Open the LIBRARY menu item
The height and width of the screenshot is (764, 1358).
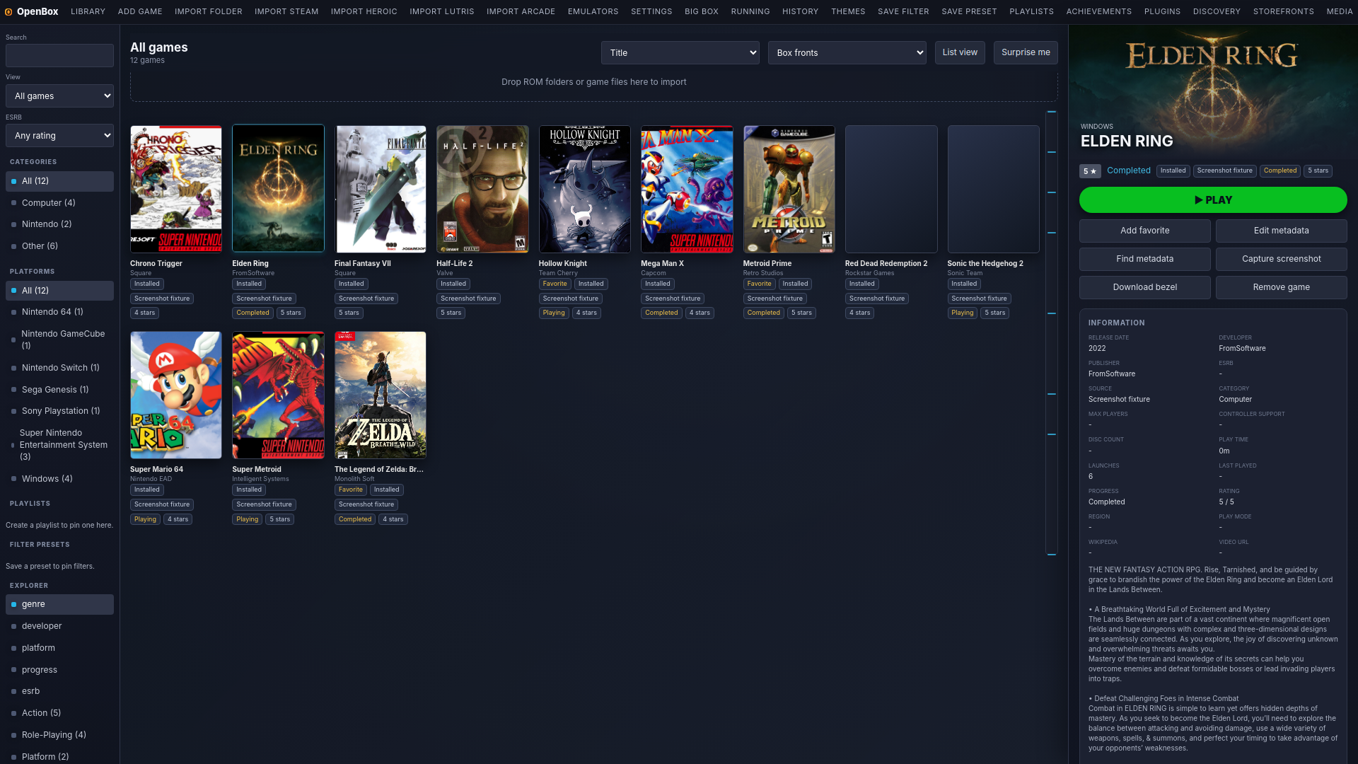point(88,12)
